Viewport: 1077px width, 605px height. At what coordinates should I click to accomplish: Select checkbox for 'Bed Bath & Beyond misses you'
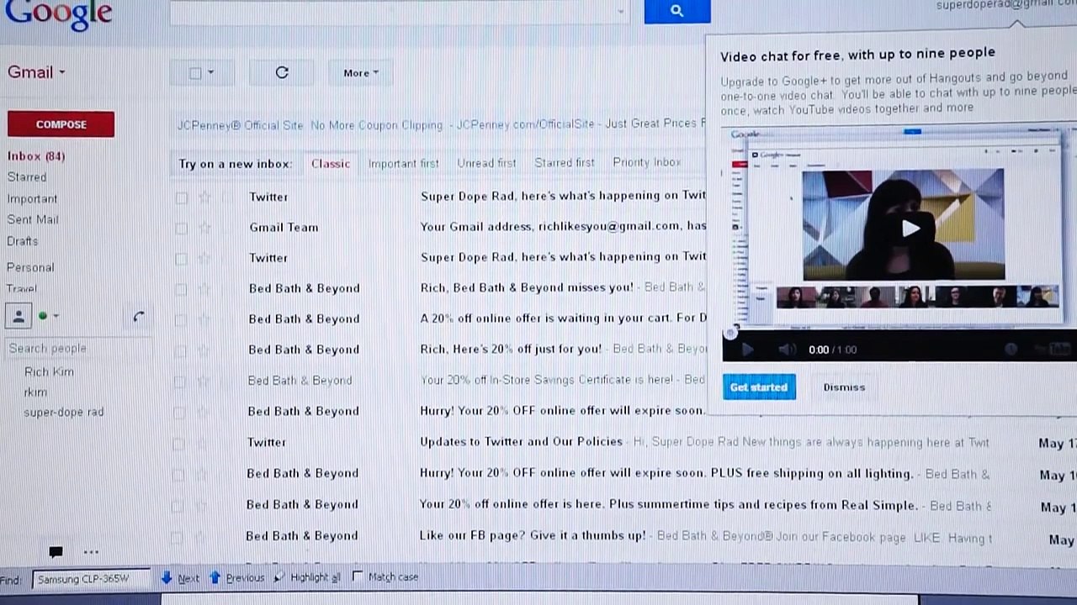[x=181, y=289]
